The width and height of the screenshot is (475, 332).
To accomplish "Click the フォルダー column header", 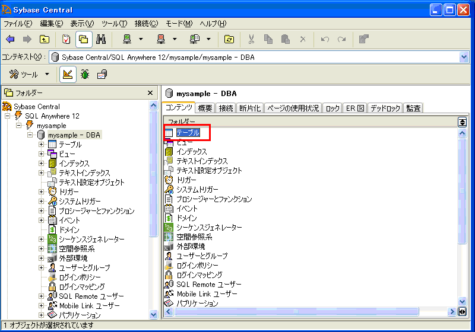I will pos(309,122).
